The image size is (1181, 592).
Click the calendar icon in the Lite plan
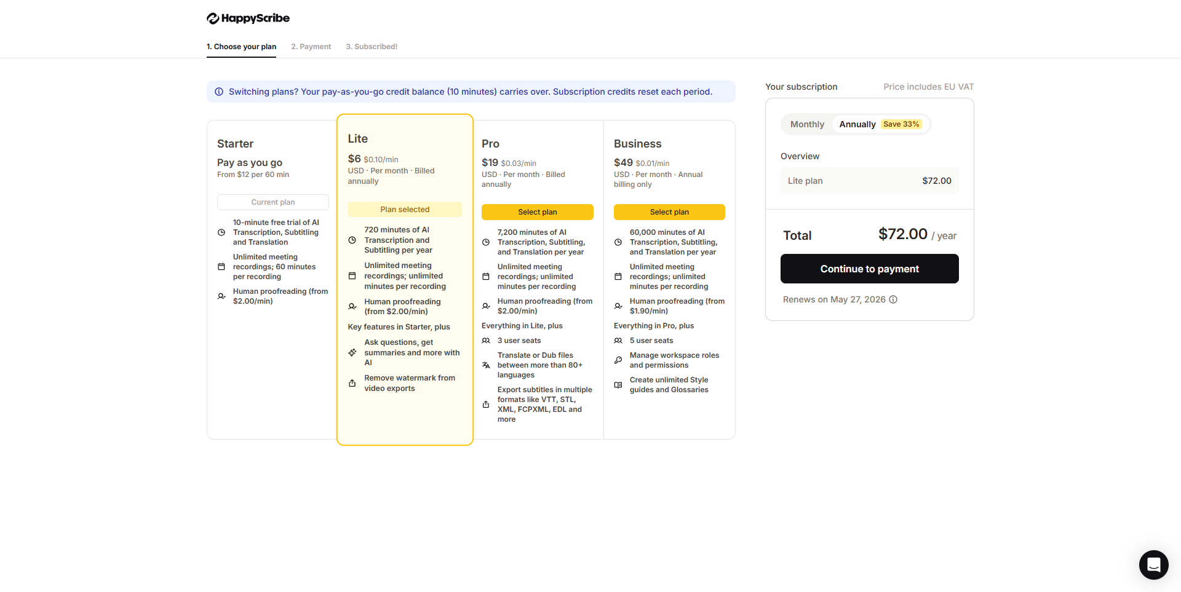[352, 276]
